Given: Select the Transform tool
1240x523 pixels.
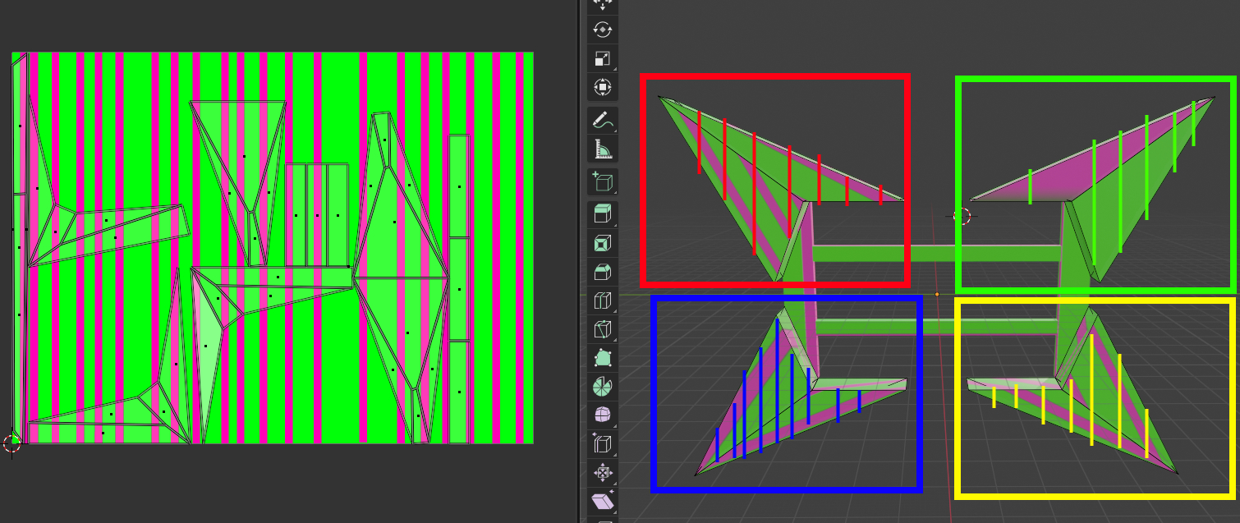Looking at the screenshot, I should point(602,87).
